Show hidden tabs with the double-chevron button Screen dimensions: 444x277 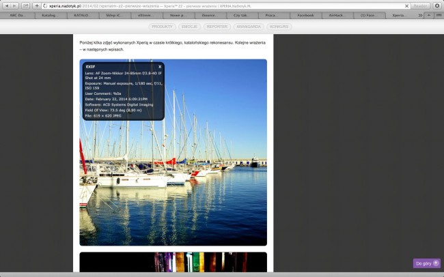420,15
